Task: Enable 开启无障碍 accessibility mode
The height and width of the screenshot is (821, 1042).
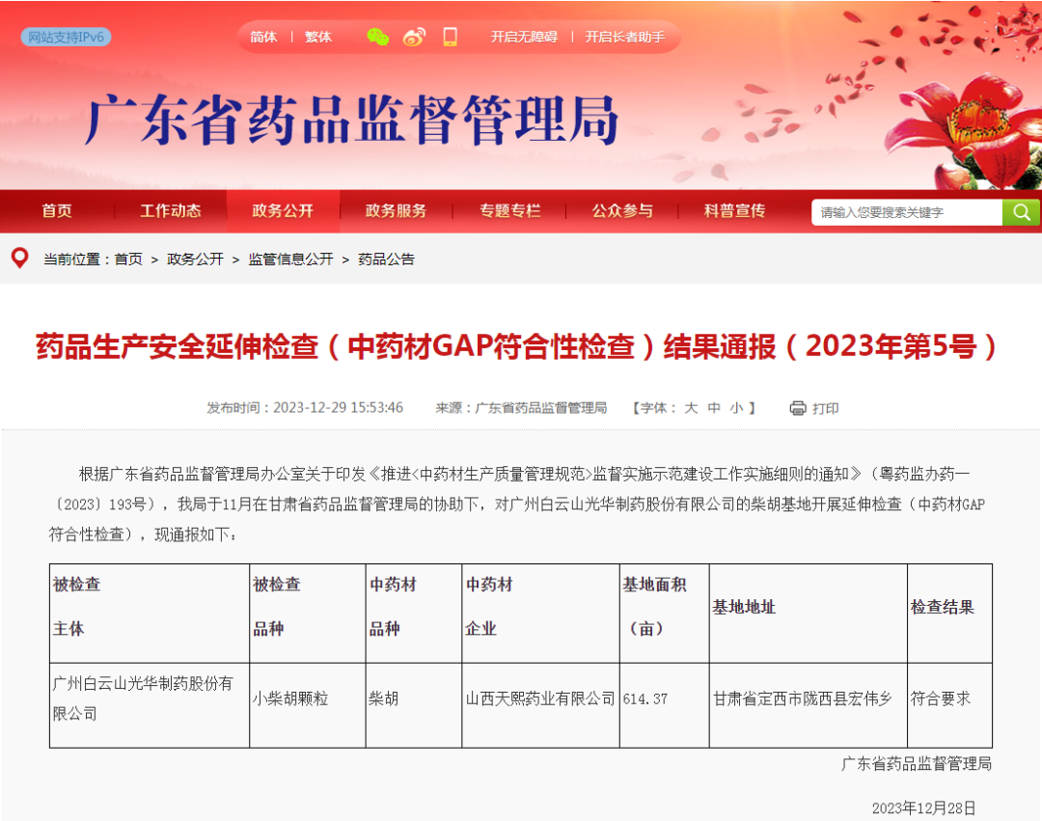Action: click(524, 38)
